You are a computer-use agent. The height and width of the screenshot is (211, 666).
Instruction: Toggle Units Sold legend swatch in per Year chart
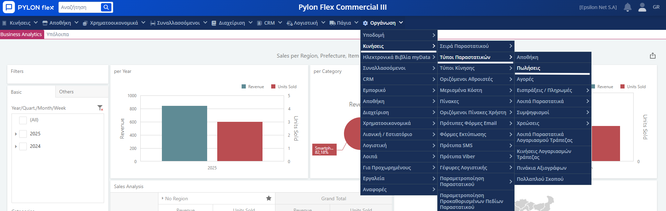[x=273, y=86]
